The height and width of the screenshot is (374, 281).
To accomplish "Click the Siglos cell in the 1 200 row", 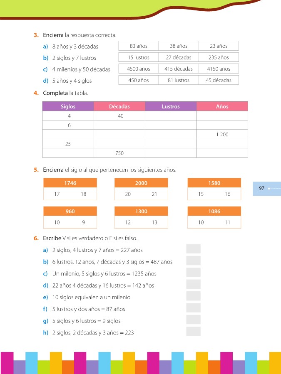I will coord(68,135).
